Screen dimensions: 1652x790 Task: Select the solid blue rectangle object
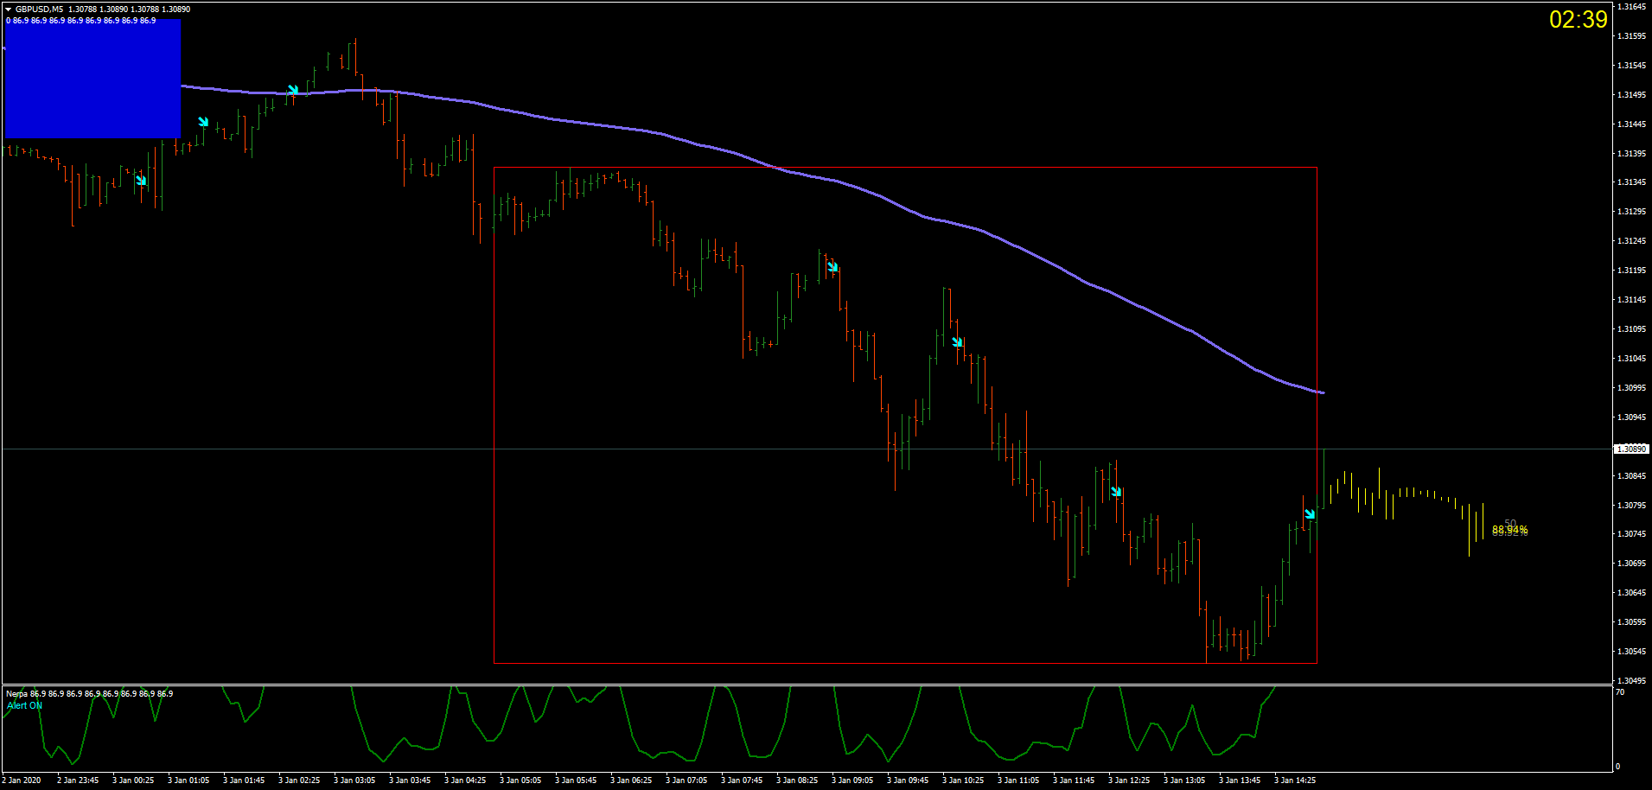tap(92, 78)
